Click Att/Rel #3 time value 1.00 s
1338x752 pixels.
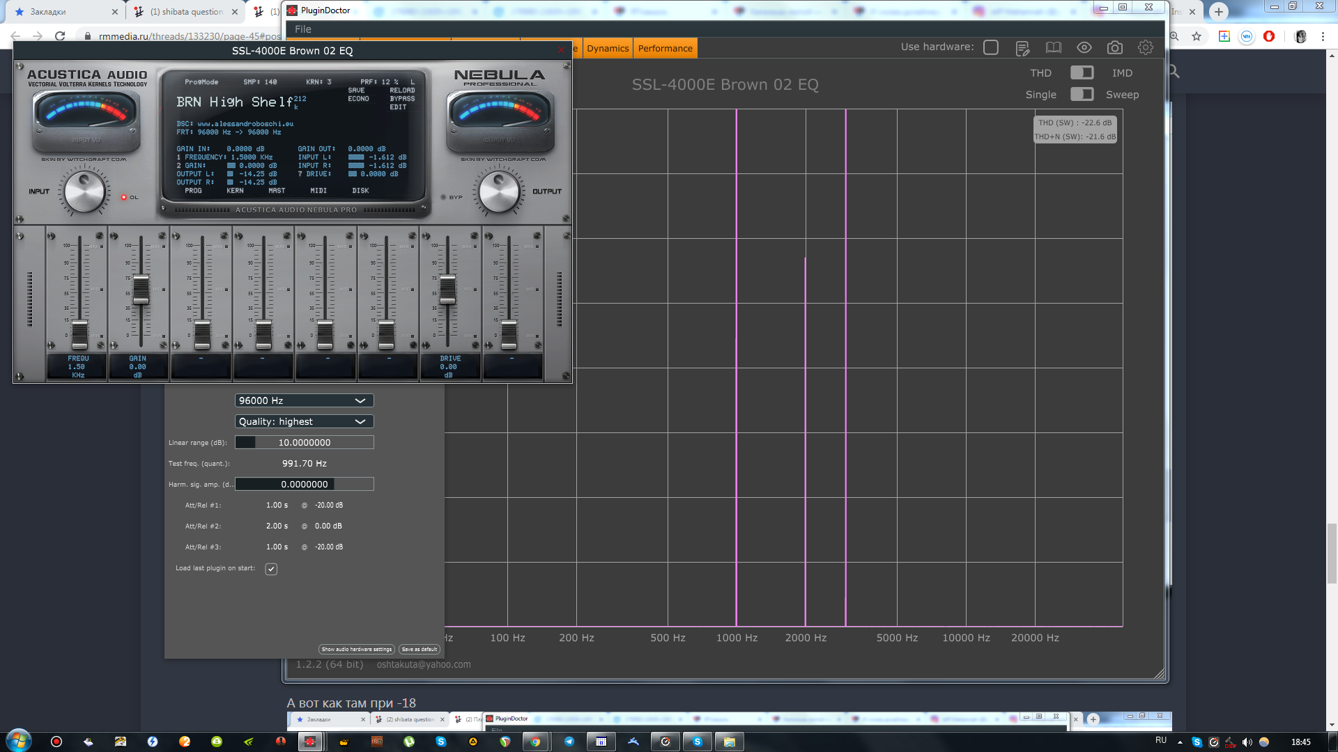[x=277, y=547]
